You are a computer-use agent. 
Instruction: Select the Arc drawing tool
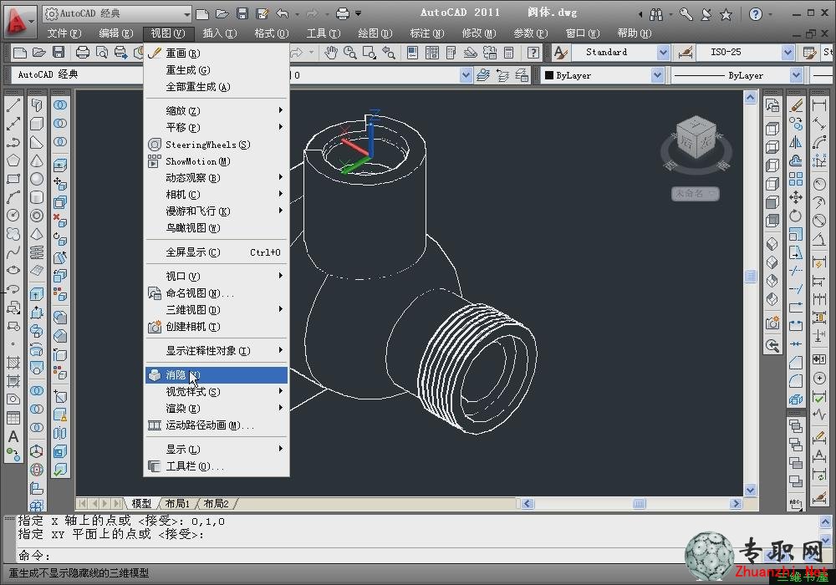[13, 197]
